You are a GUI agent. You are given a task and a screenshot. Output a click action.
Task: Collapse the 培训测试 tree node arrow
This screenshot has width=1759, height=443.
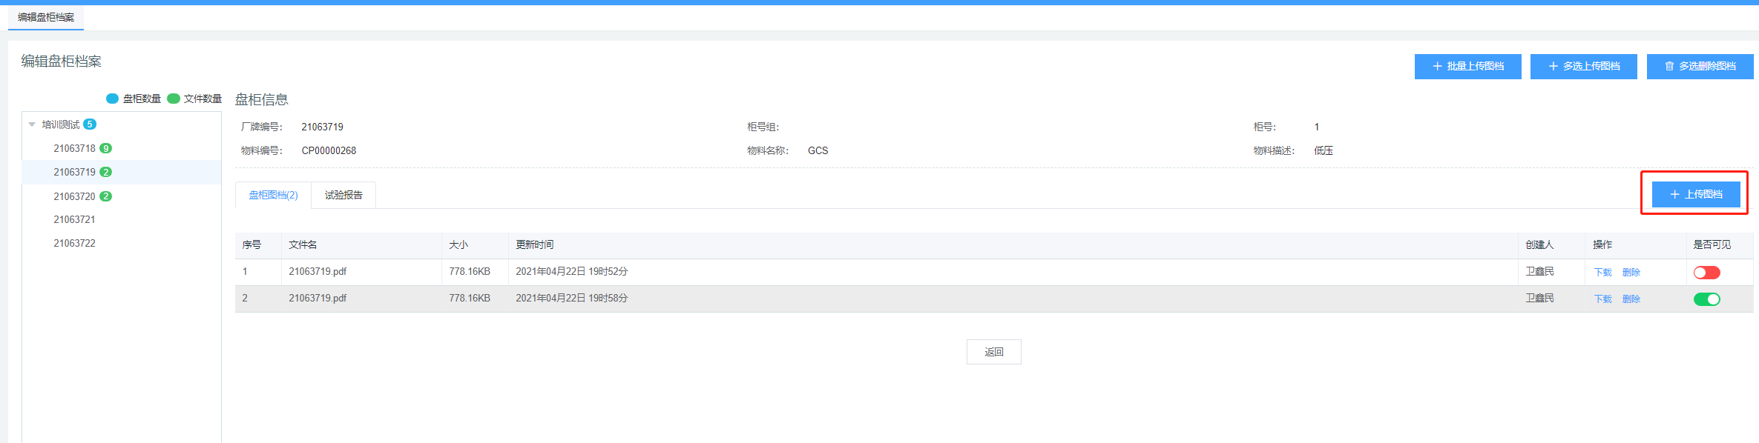[32, 124]
